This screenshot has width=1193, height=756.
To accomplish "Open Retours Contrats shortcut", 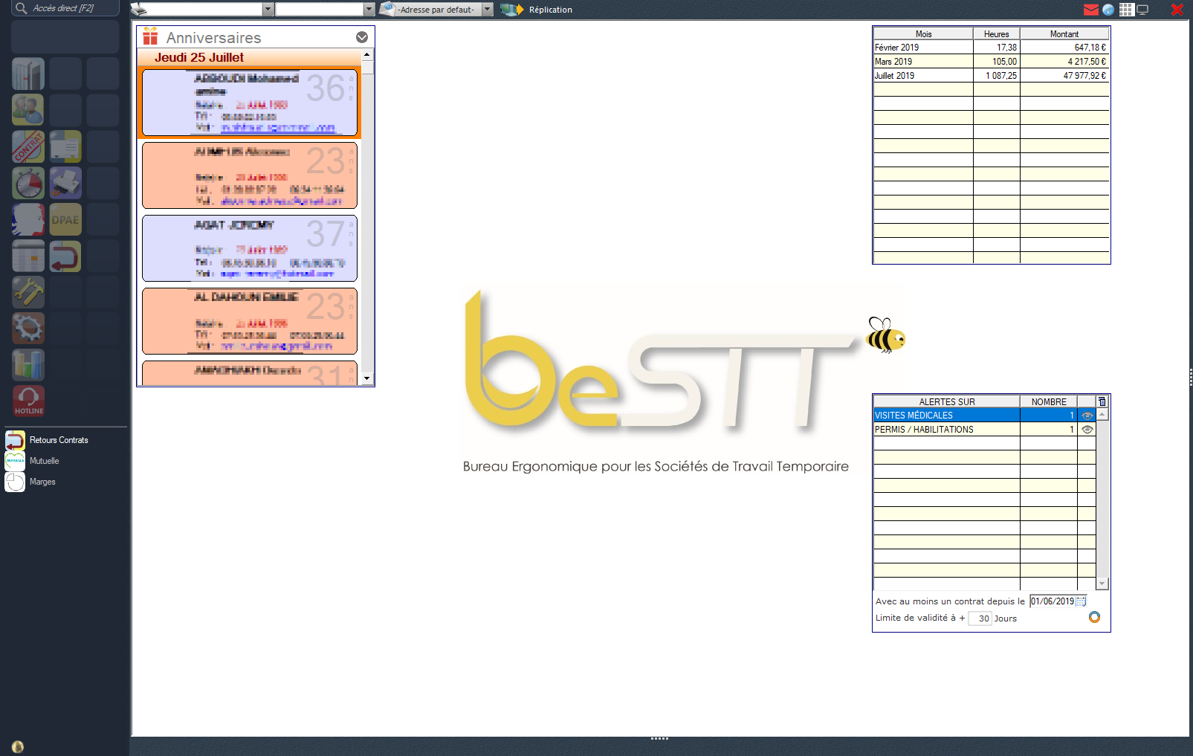I will point(59,440).
